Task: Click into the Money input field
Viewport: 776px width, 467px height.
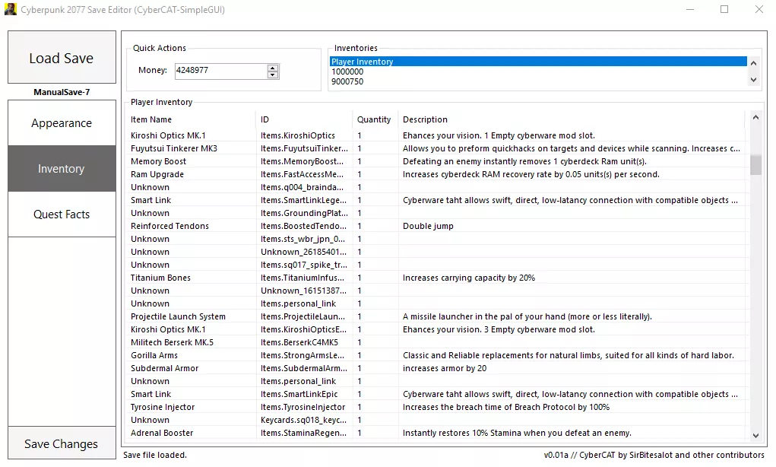Action: [221, 71]
